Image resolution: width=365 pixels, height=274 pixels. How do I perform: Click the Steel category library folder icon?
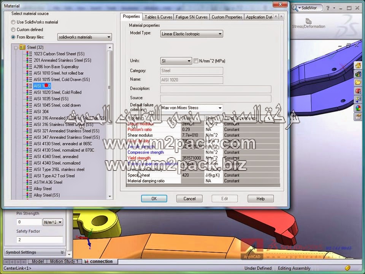[x=22, y=47]
